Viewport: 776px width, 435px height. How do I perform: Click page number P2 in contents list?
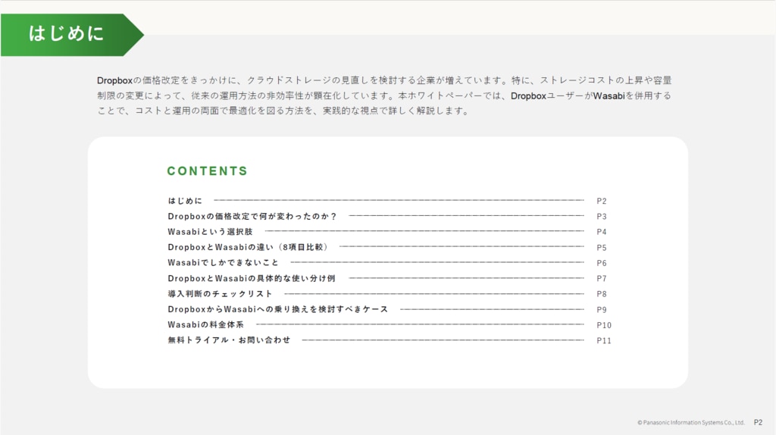tap(601, 202)
